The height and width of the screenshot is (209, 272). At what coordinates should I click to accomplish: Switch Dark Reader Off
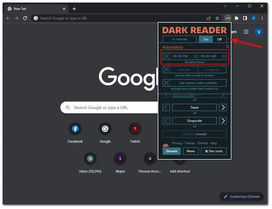219,39
